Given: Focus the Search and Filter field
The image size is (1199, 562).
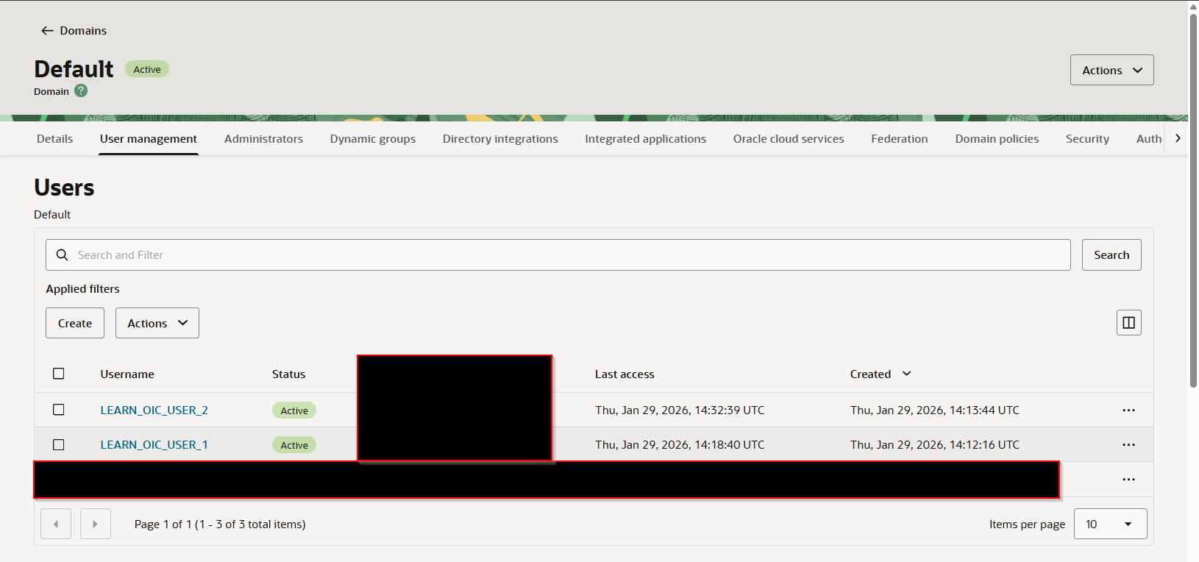Looking at the screenshot, I should (x=559, y=255).
